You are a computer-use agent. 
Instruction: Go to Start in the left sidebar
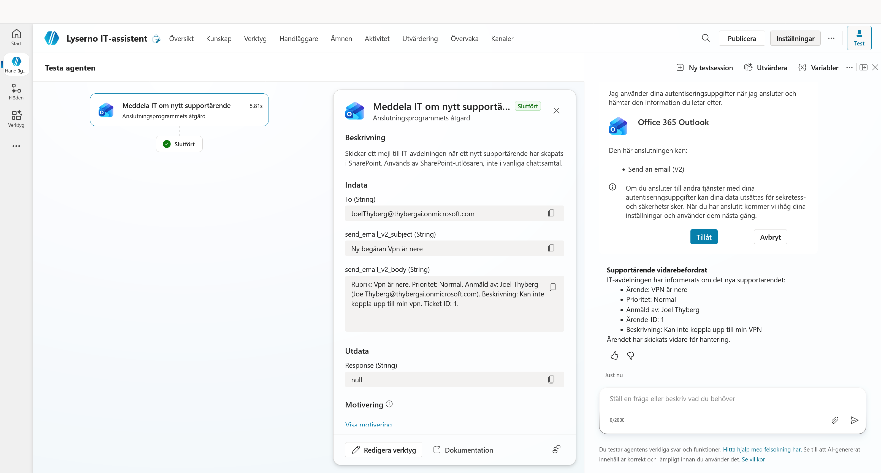[x=16, y=37]
